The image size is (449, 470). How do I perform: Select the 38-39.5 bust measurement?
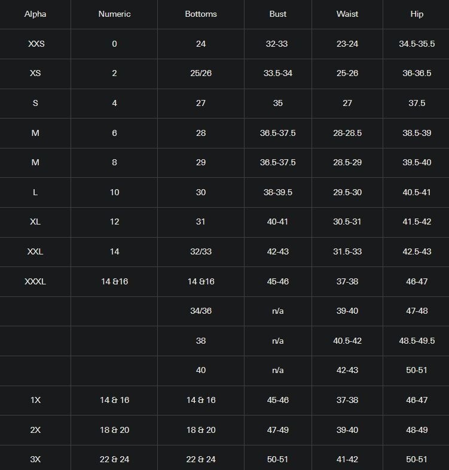pos(277,192)
